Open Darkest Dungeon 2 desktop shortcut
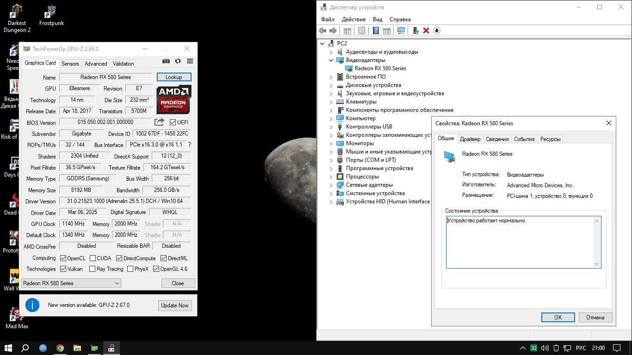The width and height of the screenshot is (632, 355). pos(17,18)
